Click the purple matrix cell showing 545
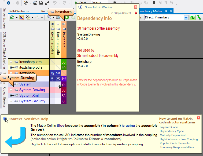Image resolution: width=203 pixels, height=156 pixels. click(64, 79)
